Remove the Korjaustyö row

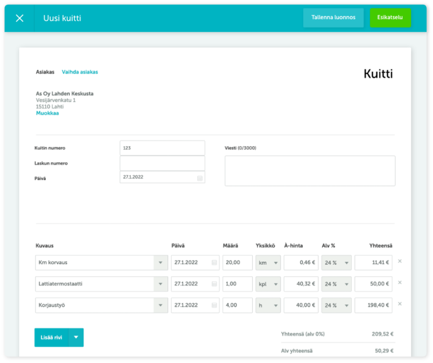click(400, 304)
